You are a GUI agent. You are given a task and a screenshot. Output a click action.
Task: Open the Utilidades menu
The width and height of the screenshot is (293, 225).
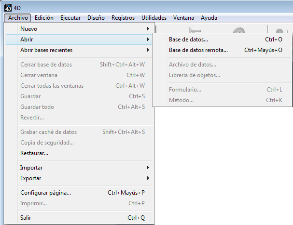pyautogui.click(x=154, y=18)
